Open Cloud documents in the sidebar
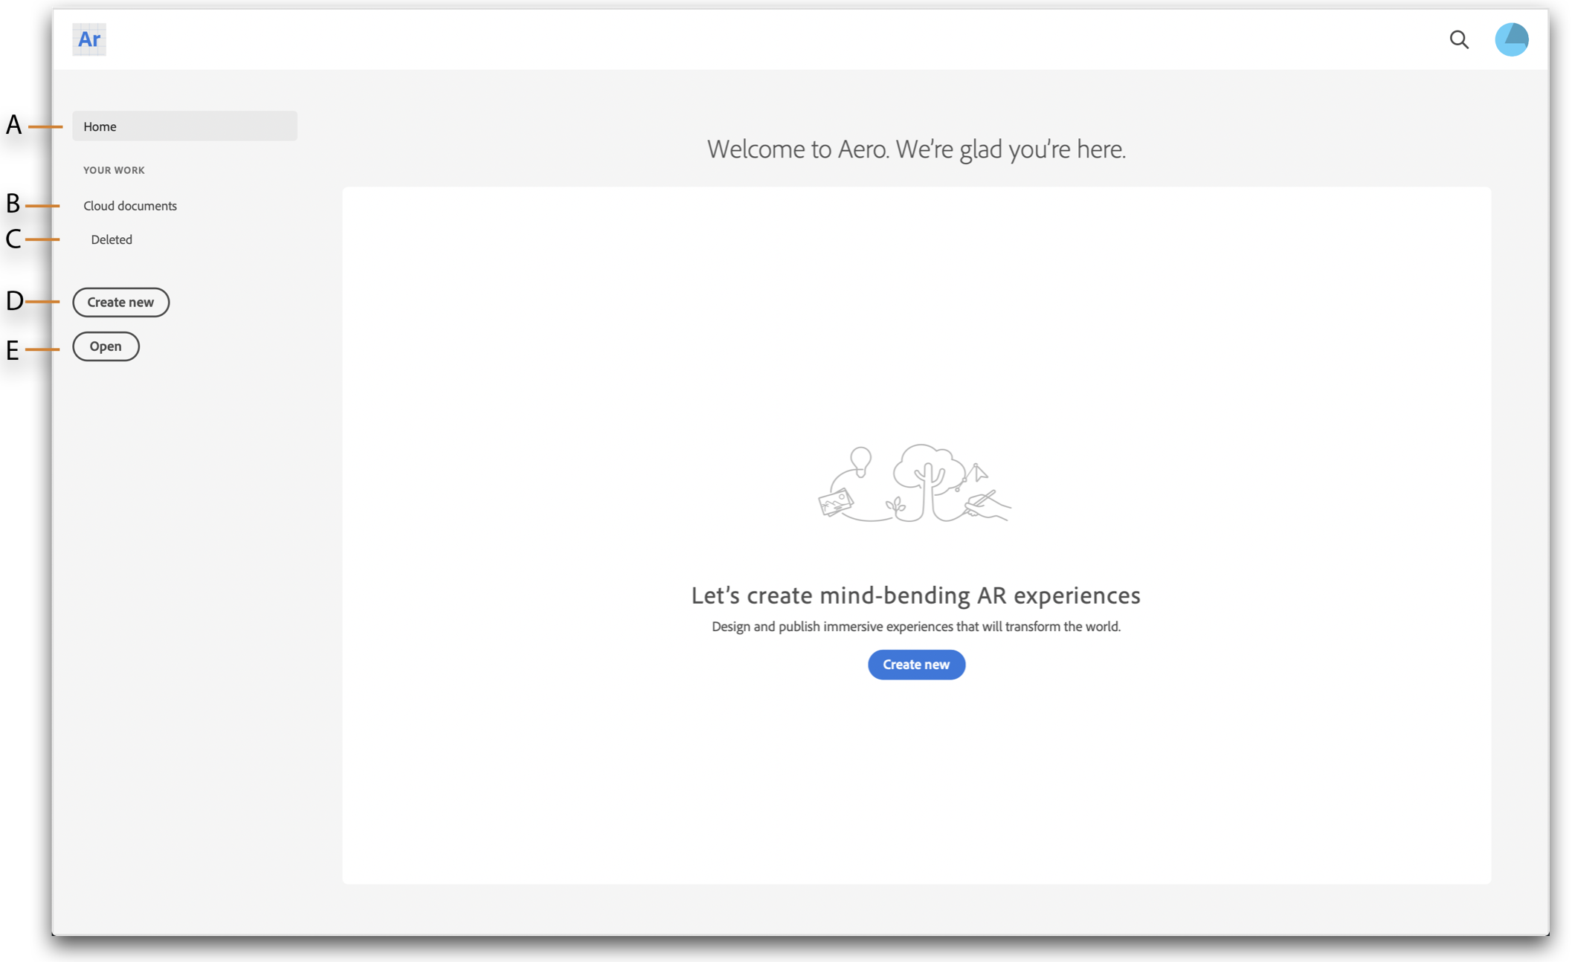This screenshot has width=1572, height=962. tap(130, 206)
